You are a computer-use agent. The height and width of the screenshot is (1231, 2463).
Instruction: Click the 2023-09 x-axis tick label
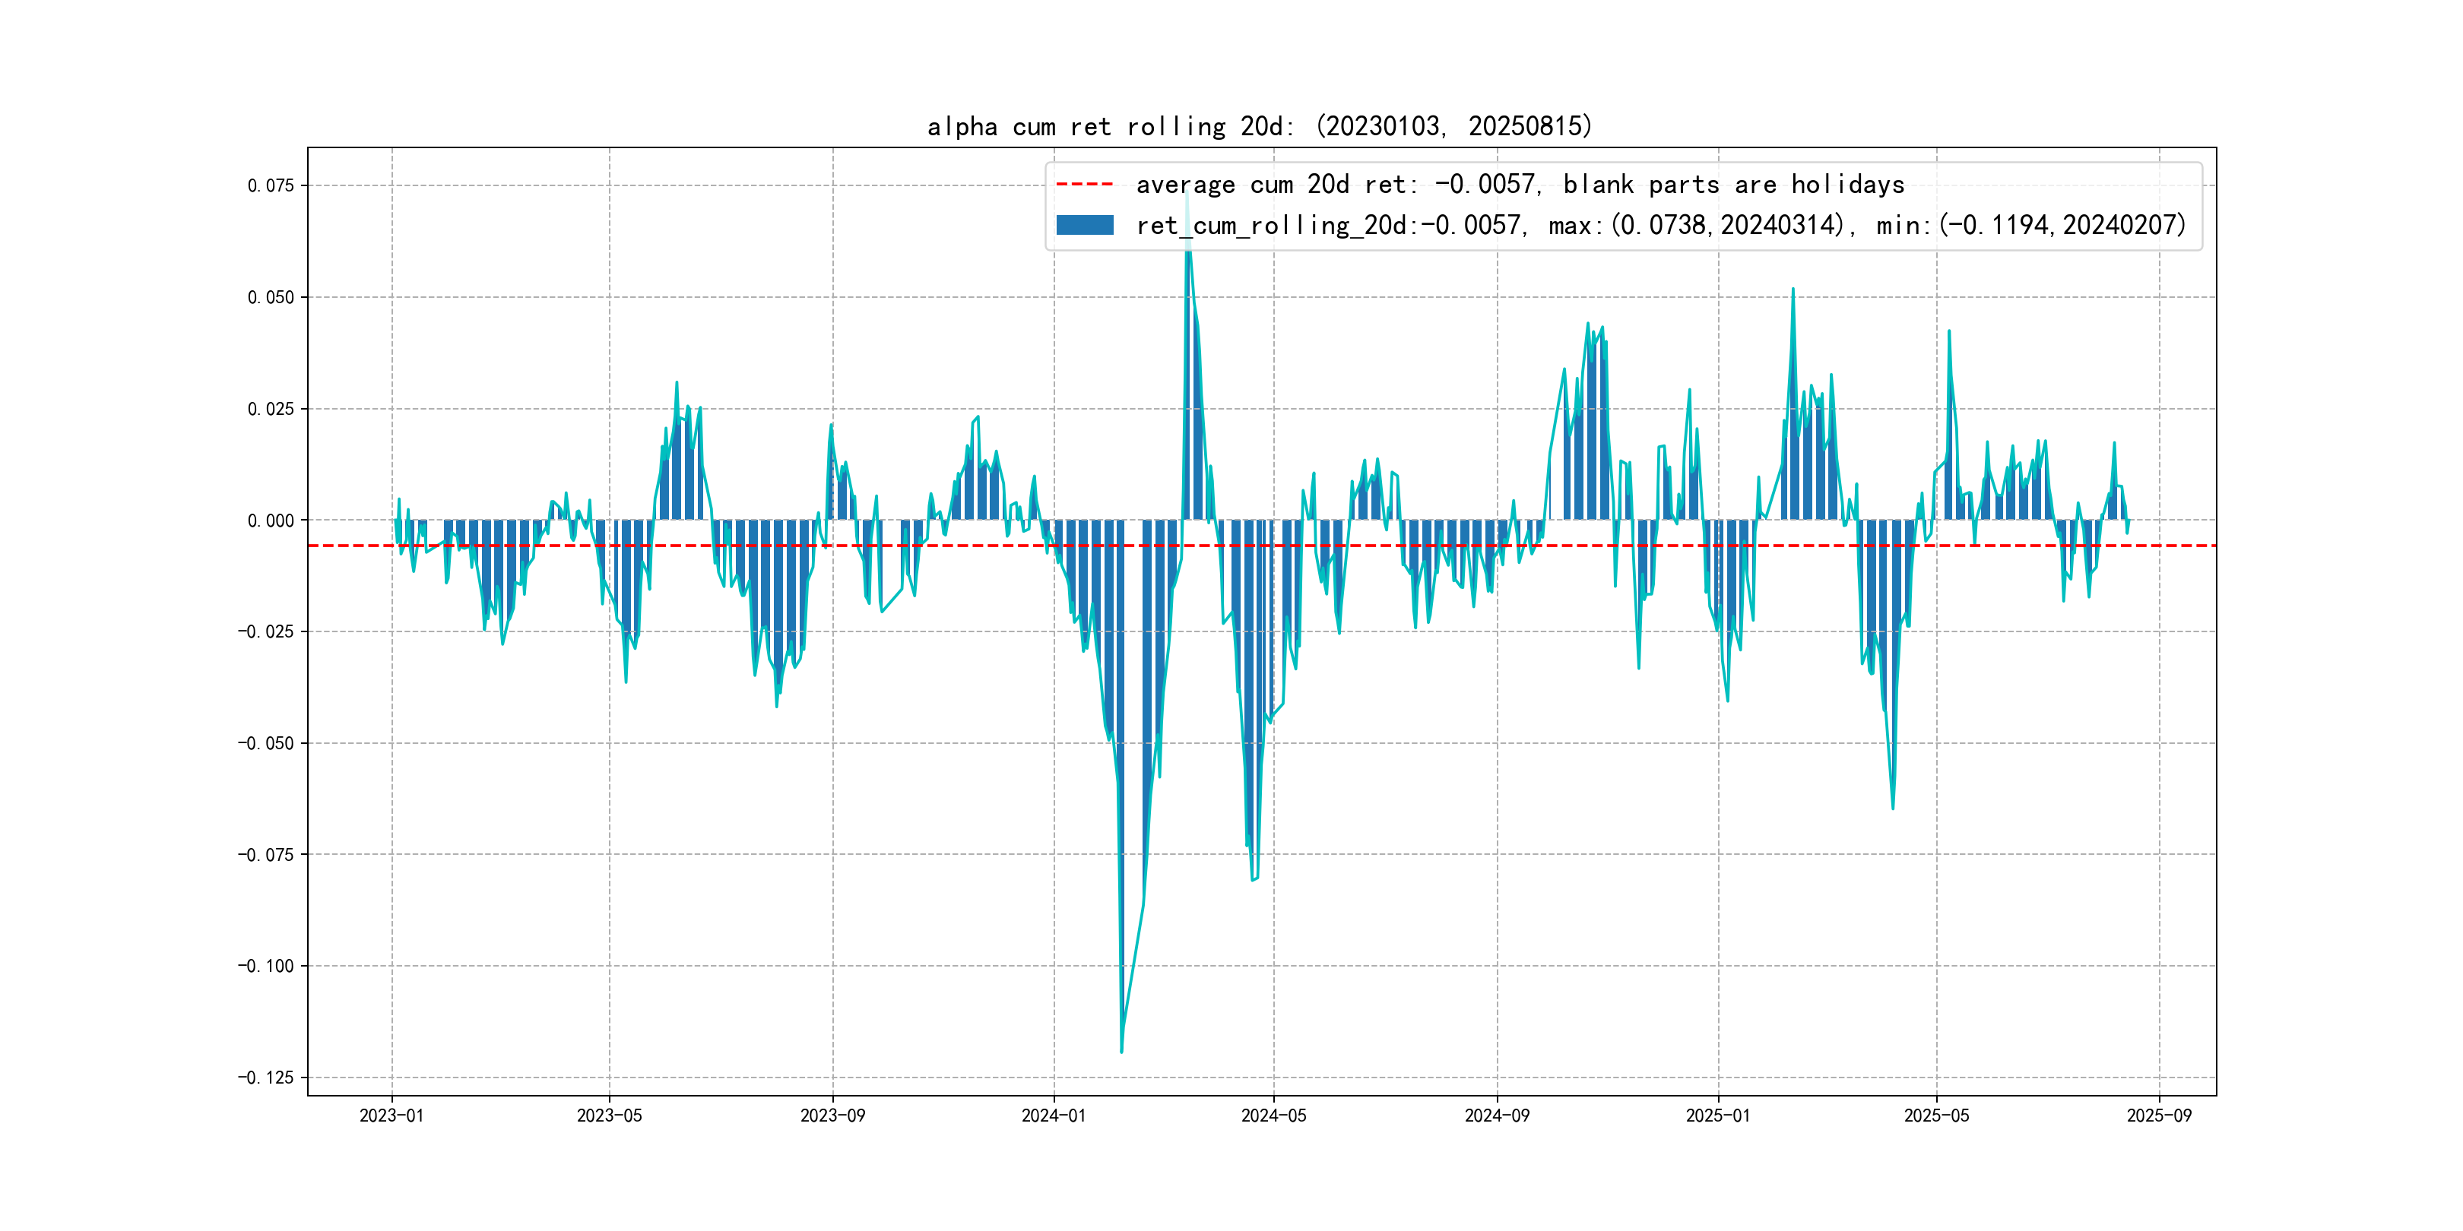pos(832,1115)
